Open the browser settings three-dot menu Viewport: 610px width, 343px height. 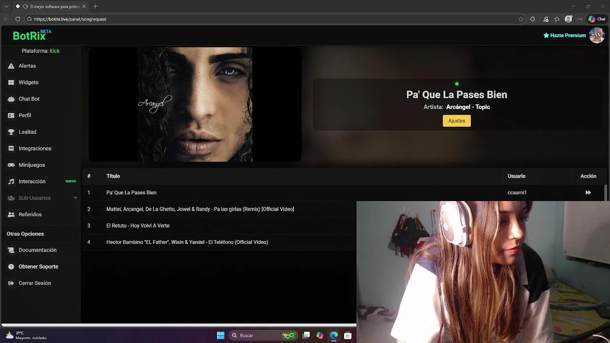coord(579,19)
